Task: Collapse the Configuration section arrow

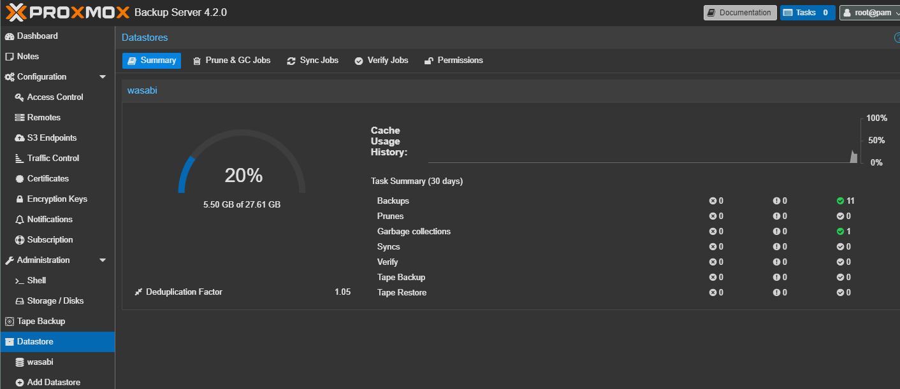Action: click(x=103, y=77)
